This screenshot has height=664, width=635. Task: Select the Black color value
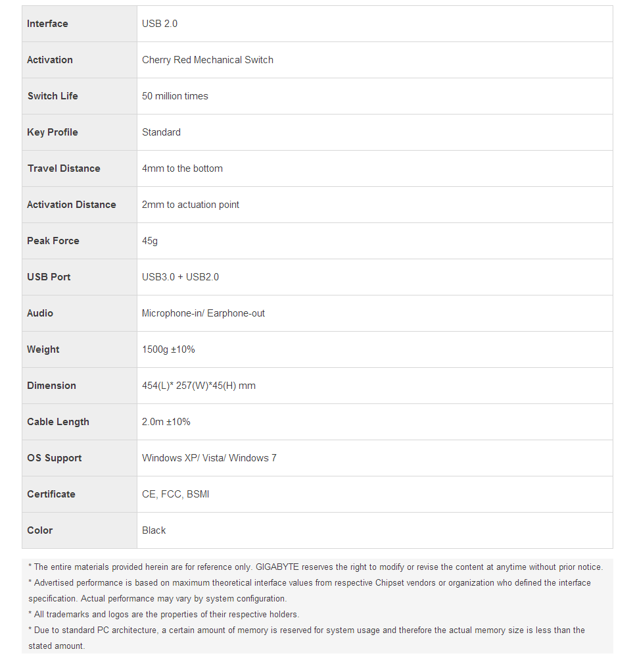point(154,530)
